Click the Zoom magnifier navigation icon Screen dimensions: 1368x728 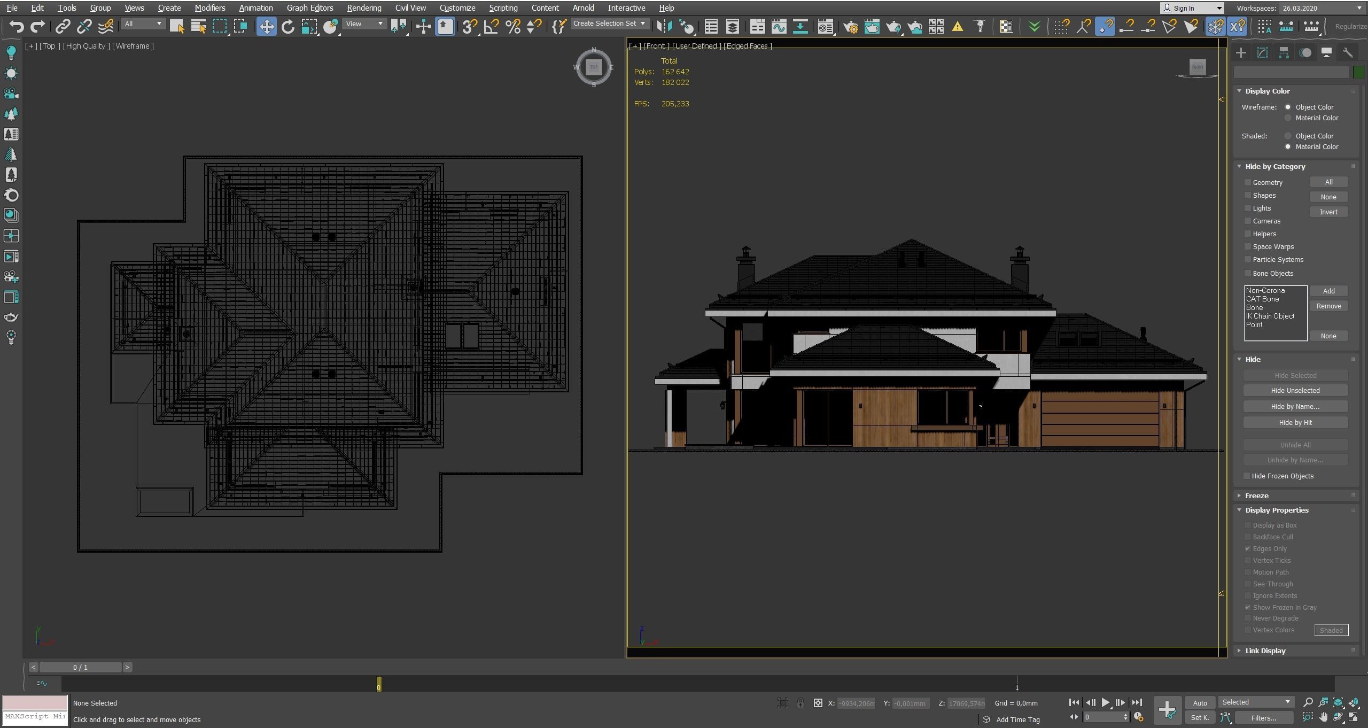[x=1308, y=702]
